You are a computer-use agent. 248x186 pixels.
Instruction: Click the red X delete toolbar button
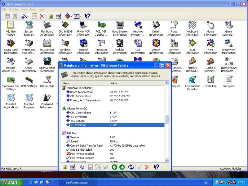pos(42,16)
